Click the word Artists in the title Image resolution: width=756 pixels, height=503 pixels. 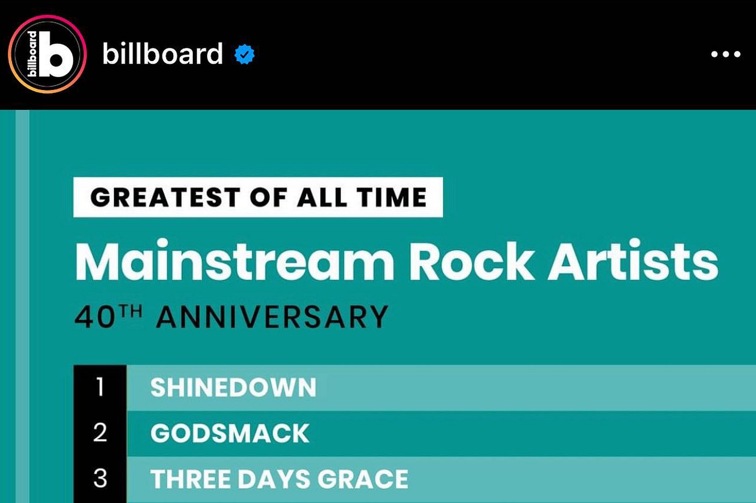click(633, 261)
